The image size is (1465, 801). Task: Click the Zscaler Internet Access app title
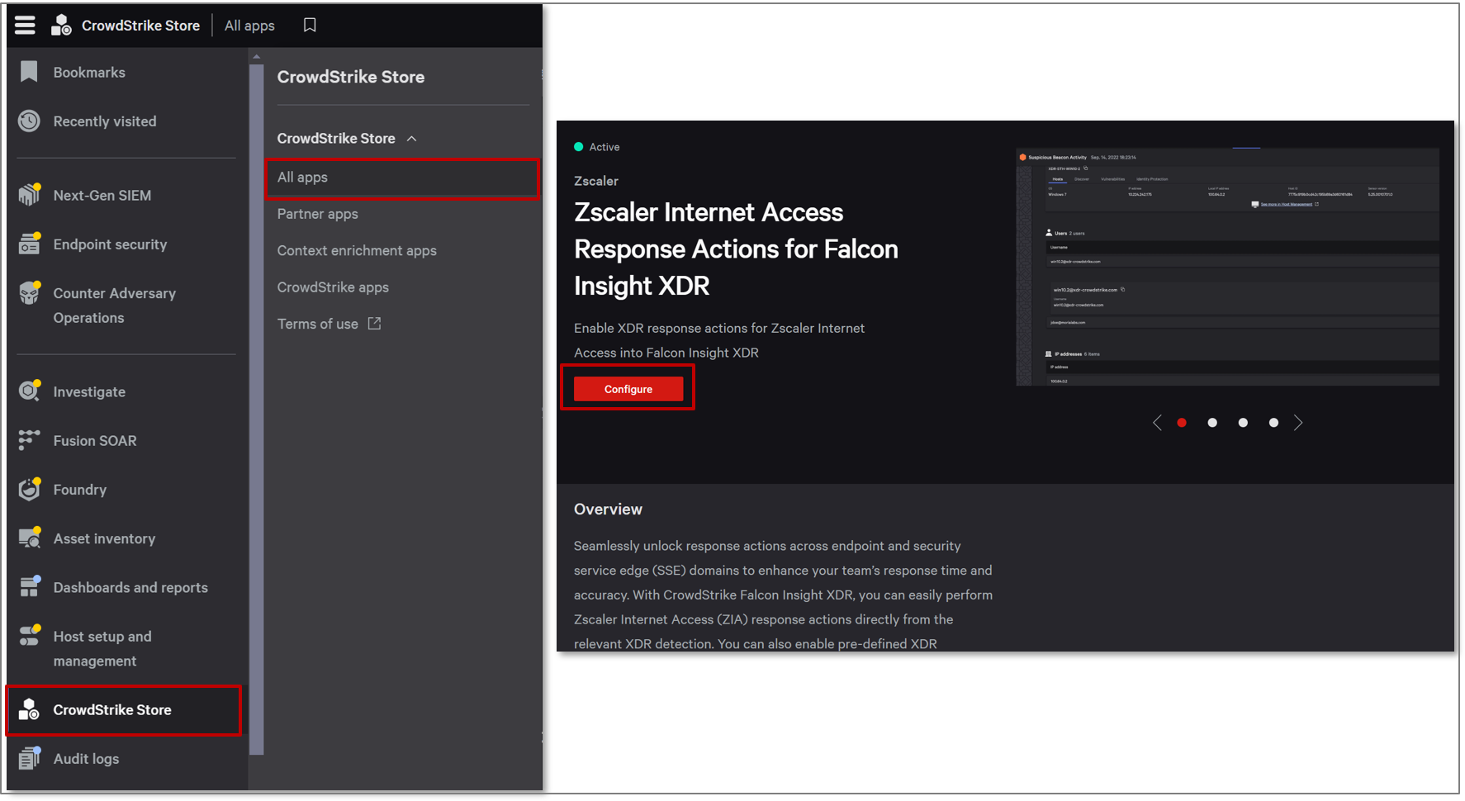[736, 249]
